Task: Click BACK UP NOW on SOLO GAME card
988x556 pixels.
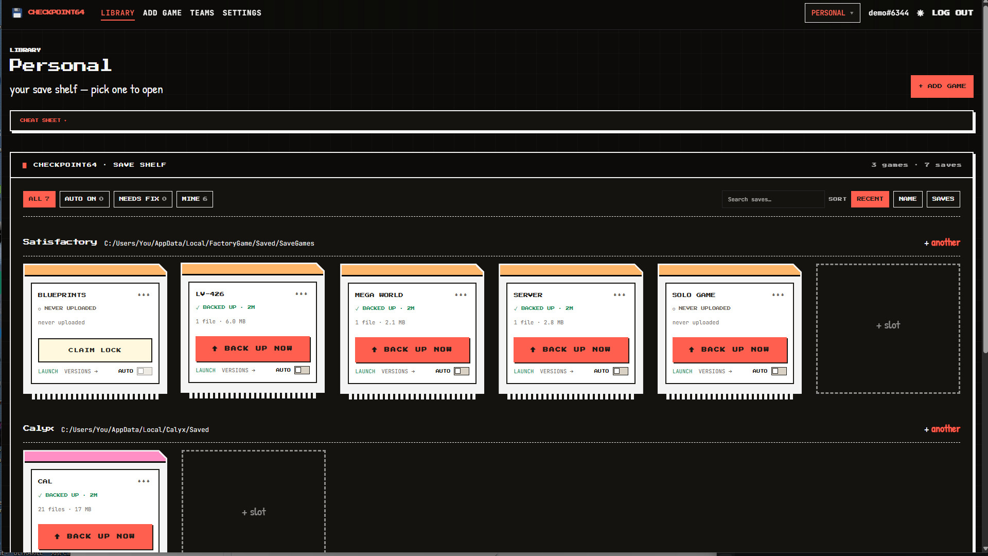Action: 730,350
